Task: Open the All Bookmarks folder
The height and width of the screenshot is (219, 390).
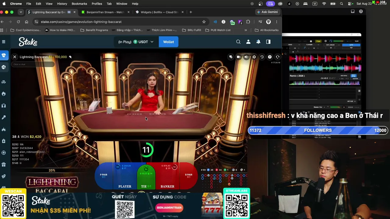Action: point(267,30)
